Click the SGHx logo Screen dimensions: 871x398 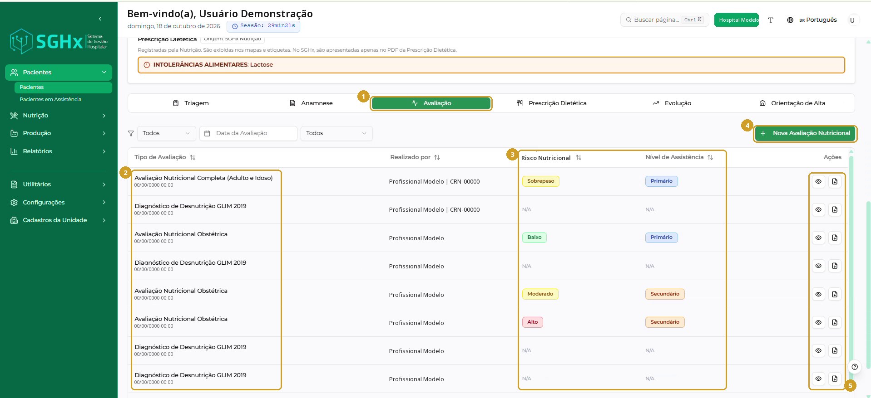[x=59, y=42]
